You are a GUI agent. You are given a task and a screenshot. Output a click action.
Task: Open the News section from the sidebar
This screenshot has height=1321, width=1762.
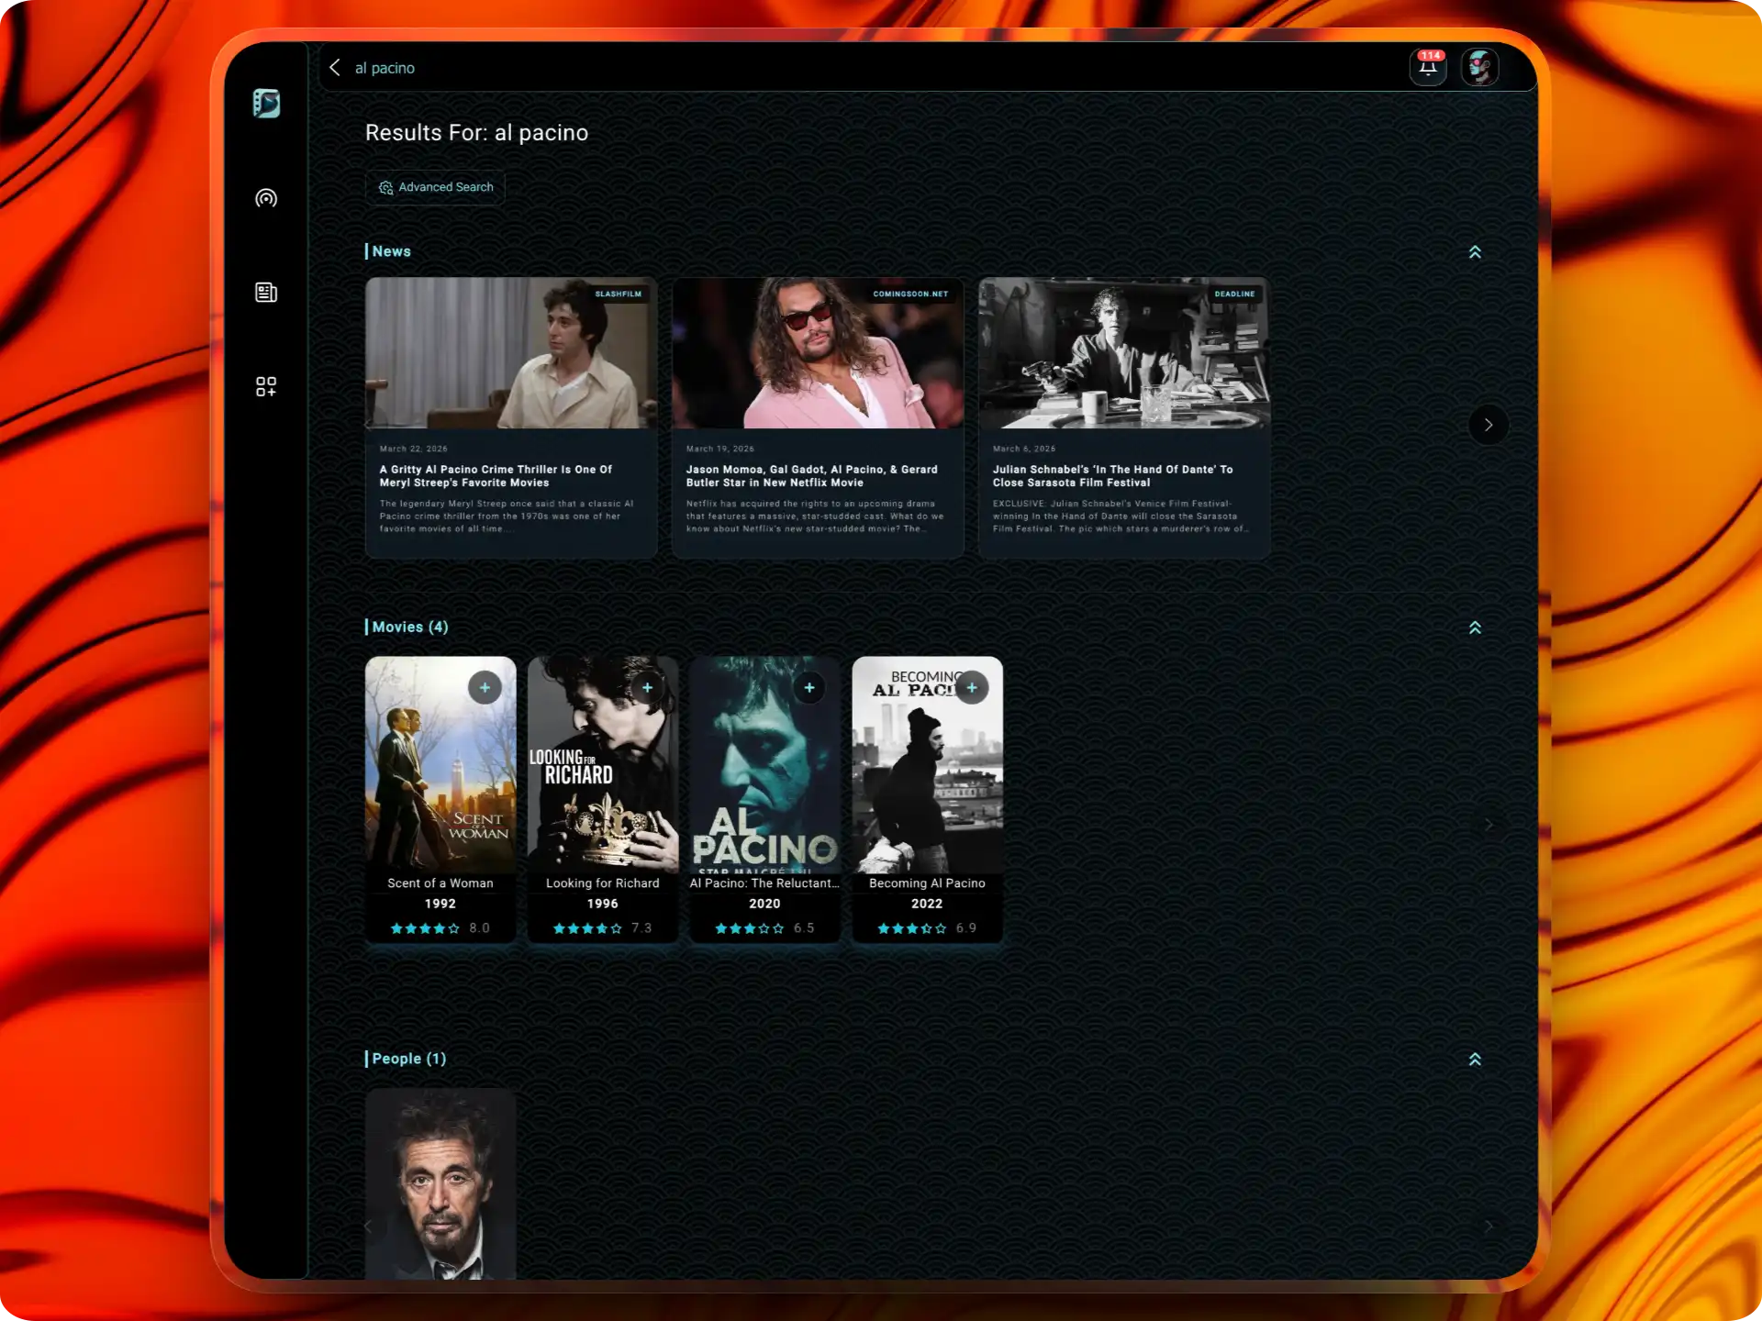(x=266, y=292)
